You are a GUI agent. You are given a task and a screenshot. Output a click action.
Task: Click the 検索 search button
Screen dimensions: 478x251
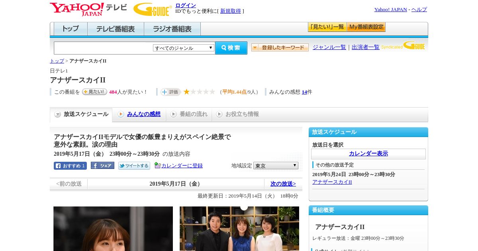231,48
